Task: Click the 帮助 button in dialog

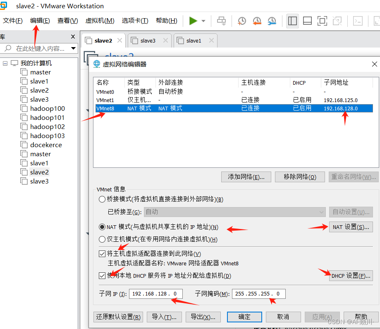Action: [x=361, y=317]
